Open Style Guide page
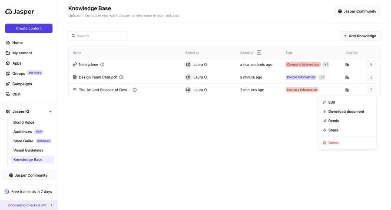This screenshot has height=210, width=391. (23, 141)
